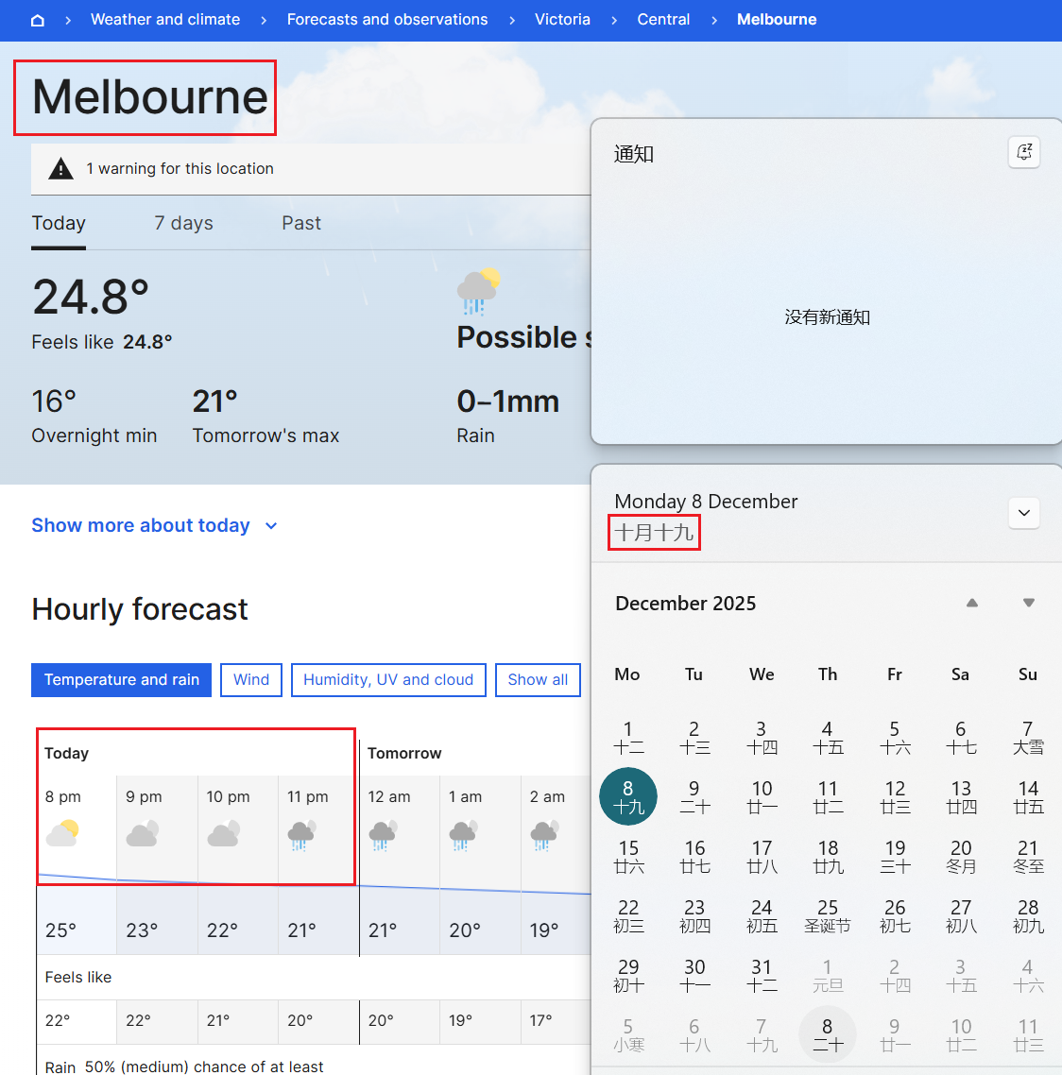Image resolution: width=1062 pixels, height=1075 pixels.
Task: Click the warning triangle icon
Action: click(60, 167)
